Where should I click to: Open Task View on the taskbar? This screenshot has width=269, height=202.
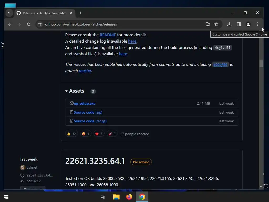[103, 197]
